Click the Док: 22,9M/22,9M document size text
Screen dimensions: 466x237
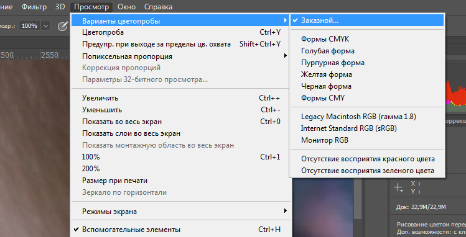click(421, 207)
